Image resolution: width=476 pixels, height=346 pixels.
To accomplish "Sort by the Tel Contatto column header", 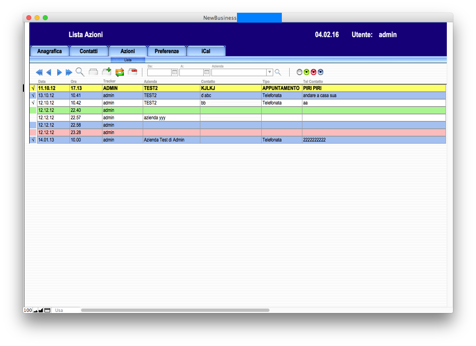I will tap(313, 81).
